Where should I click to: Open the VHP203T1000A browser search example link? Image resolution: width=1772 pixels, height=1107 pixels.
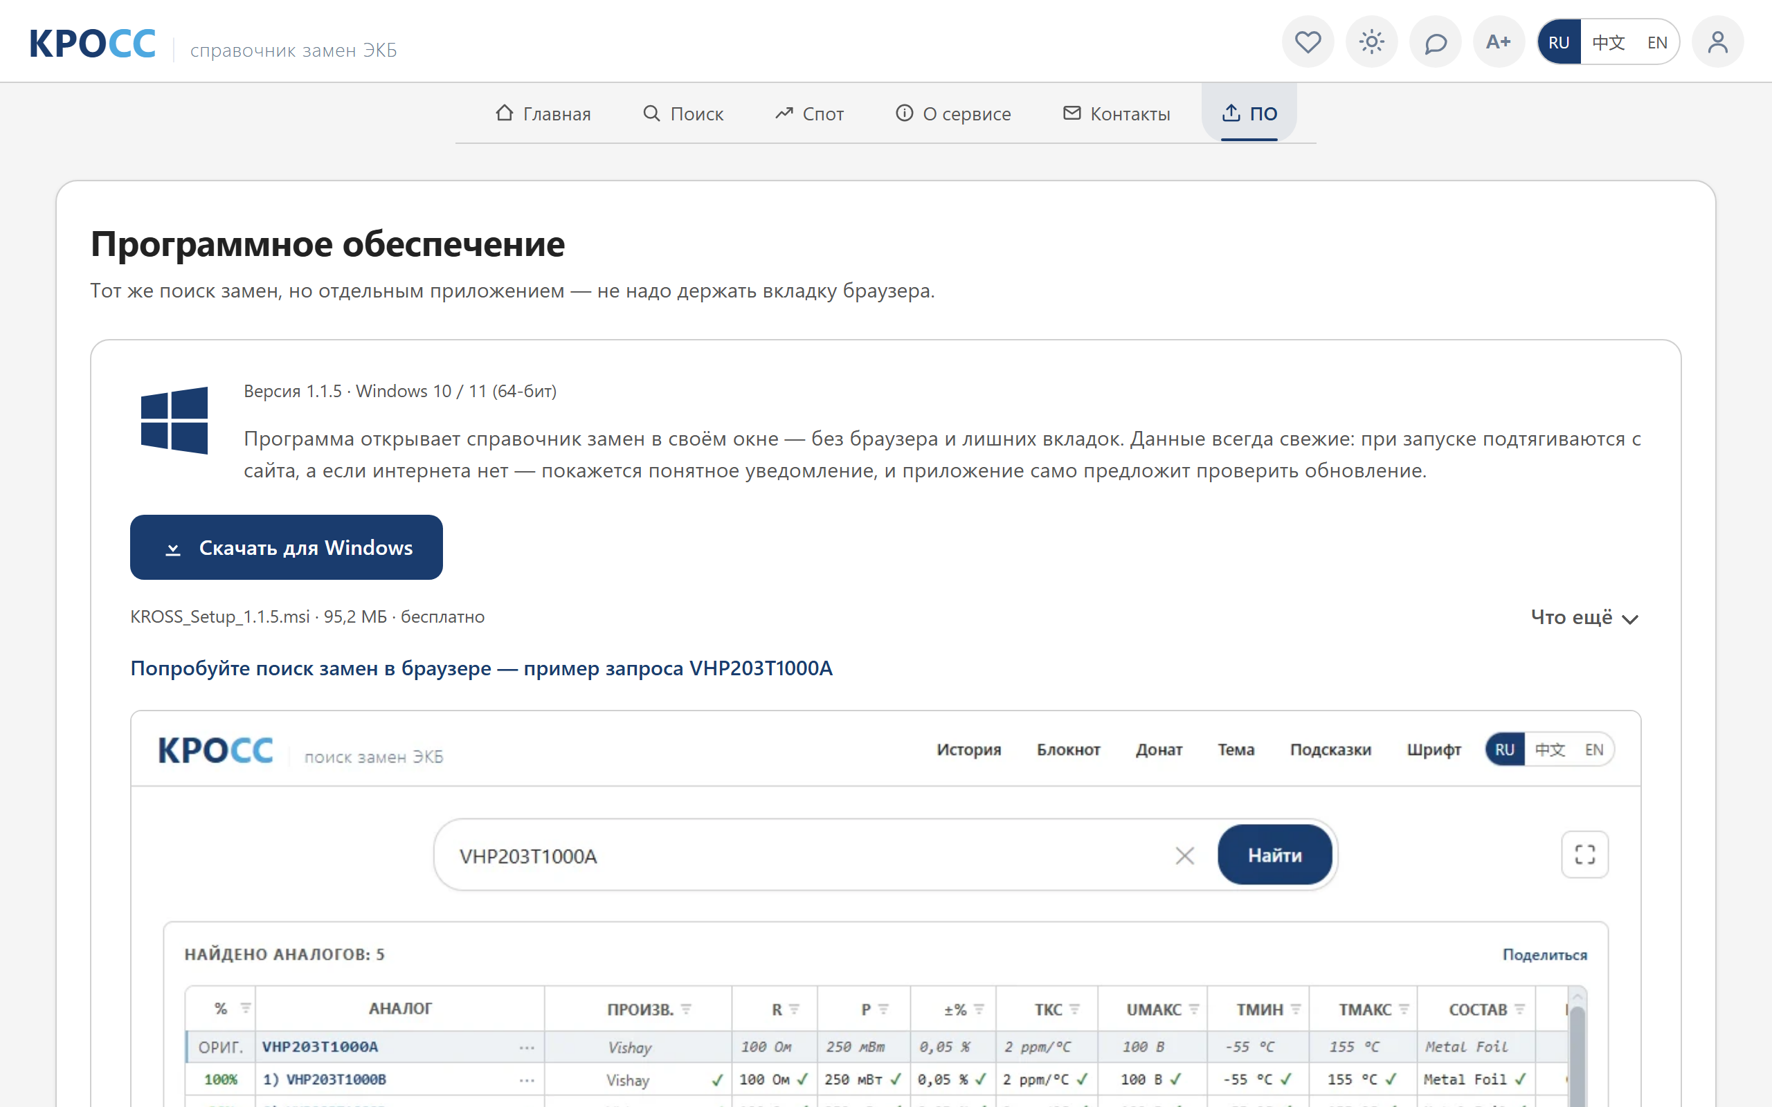point(481,668)
